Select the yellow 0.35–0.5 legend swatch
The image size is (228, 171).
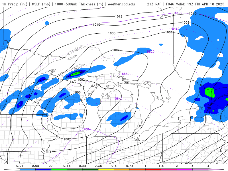pyautogui.click(x=106, y=170)
